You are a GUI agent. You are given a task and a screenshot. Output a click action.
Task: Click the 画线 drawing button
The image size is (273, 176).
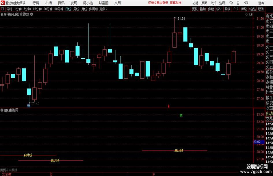(x=227, y=9)
